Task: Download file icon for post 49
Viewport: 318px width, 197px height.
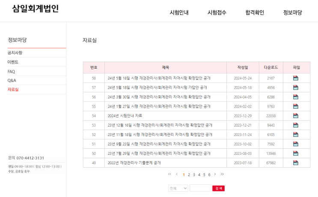Action: point(296,162)
